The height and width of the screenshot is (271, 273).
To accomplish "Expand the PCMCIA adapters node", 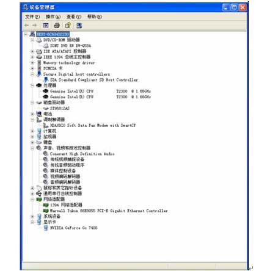I will pos(32,68).
